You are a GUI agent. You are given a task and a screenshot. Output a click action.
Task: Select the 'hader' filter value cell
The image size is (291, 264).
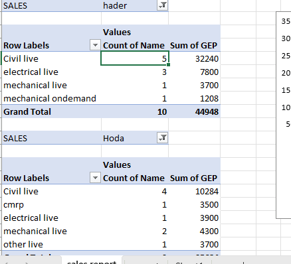pyautogui.click(x=135, y=5)
